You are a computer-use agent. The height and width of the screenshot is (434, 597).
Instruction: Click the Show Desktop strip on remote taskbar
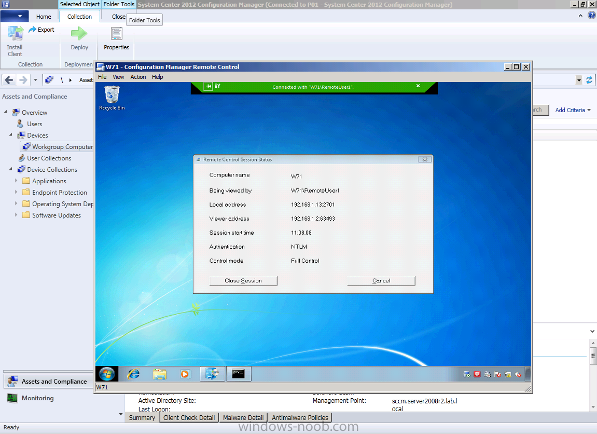[x=528, y=374]
